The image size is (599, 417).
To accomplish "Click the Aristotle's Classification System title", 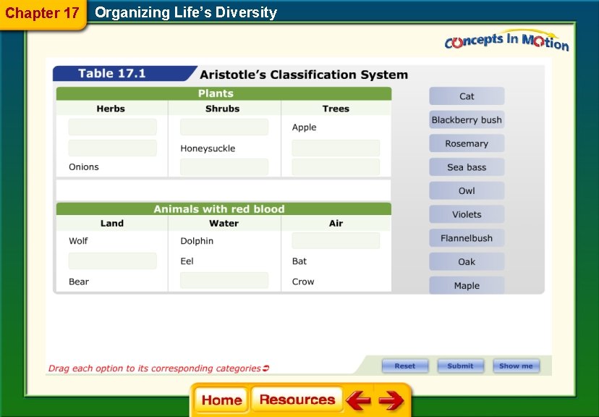I will pos(304,75).
